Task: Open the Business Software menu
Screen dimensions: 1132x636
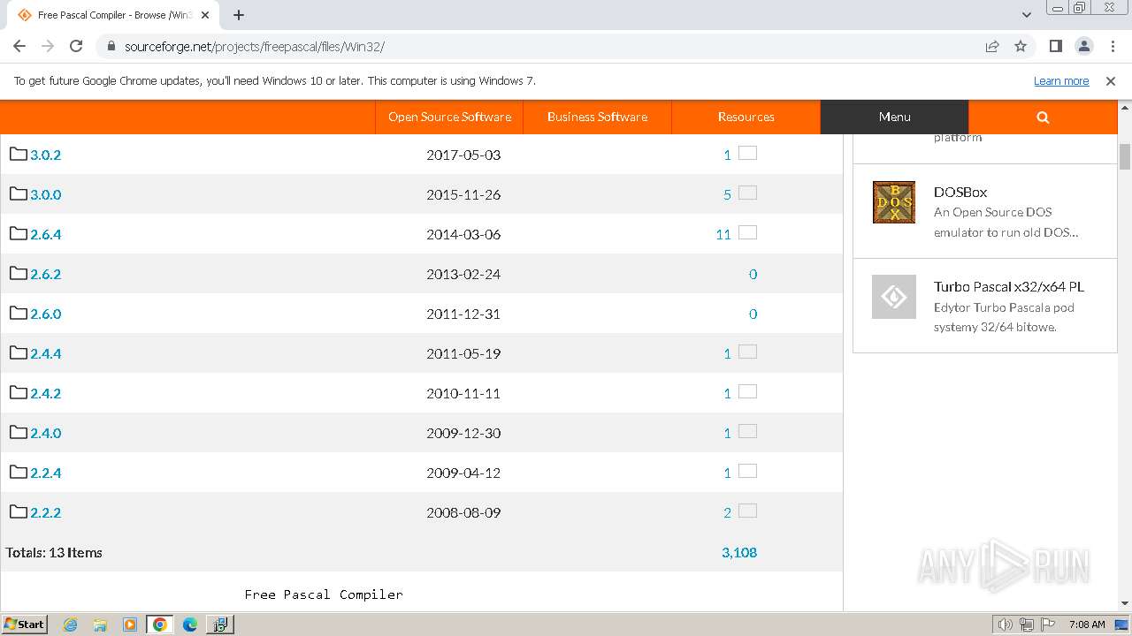Action: (x=597, y=117)
